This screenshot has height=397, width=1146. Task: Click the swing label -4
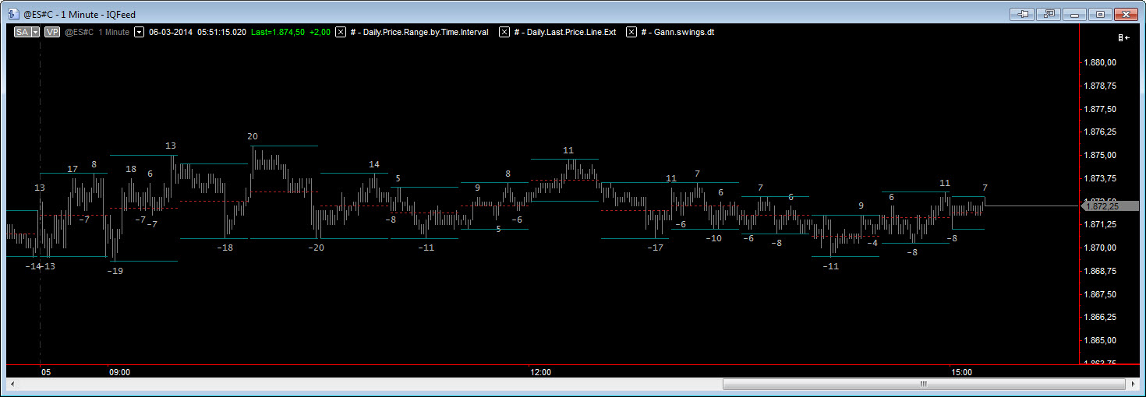click(872, 243)
